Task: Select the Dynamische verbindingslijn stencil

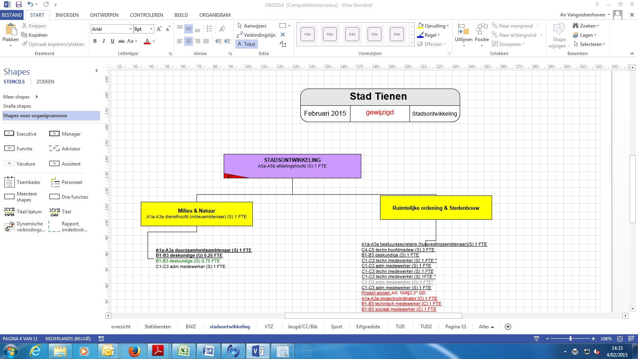Action: tap(25, 227)
